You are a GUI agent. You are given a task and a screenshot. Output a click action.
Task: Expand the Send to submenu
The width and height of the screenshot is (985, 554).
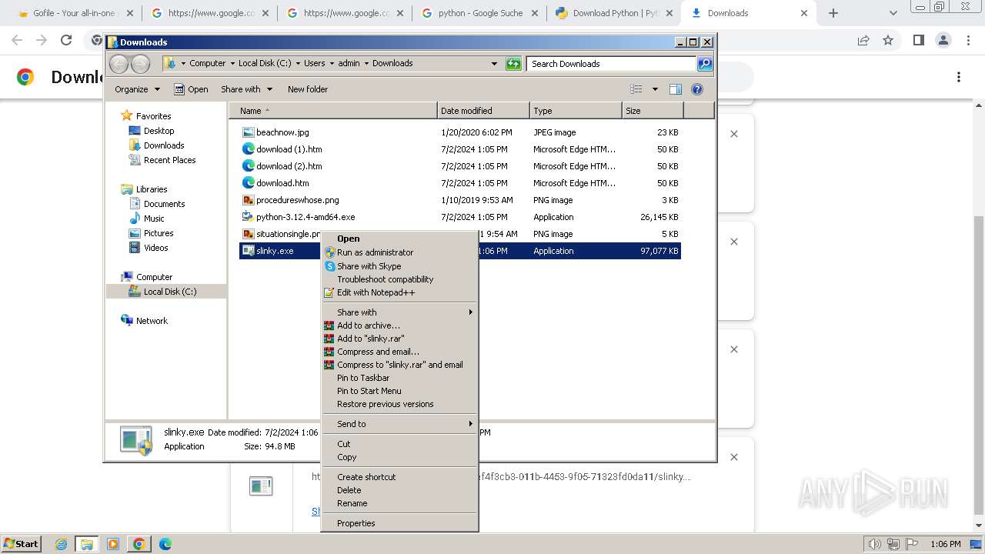coord(399,424)
